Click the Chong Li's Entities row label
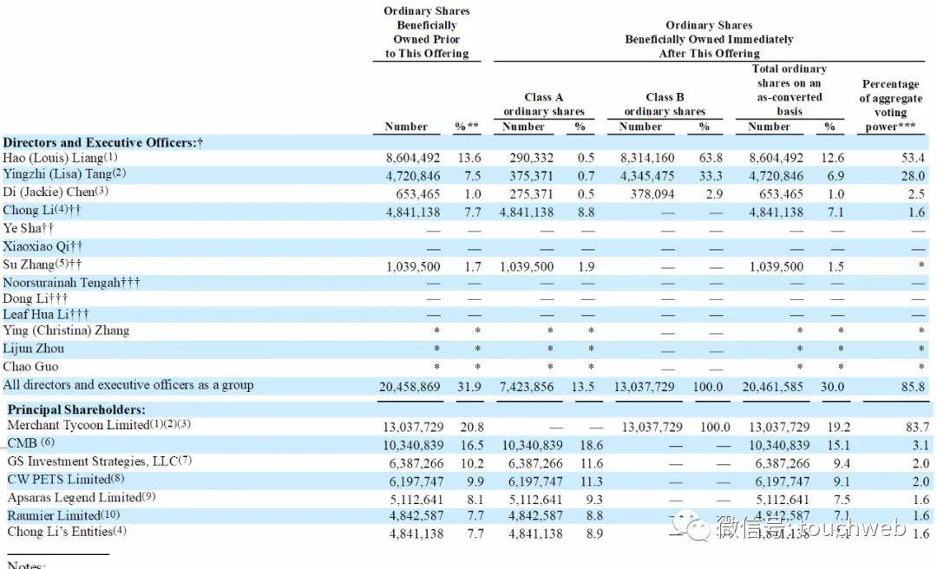 66,532
